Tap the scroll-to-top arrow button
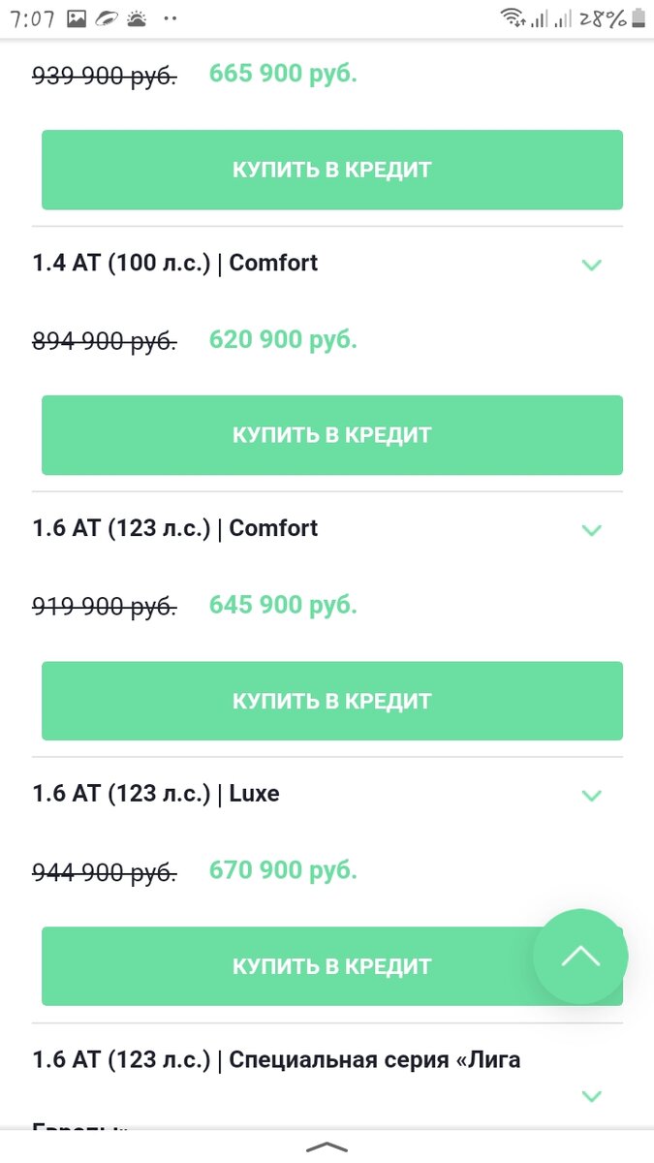 (x=580, y=957)
